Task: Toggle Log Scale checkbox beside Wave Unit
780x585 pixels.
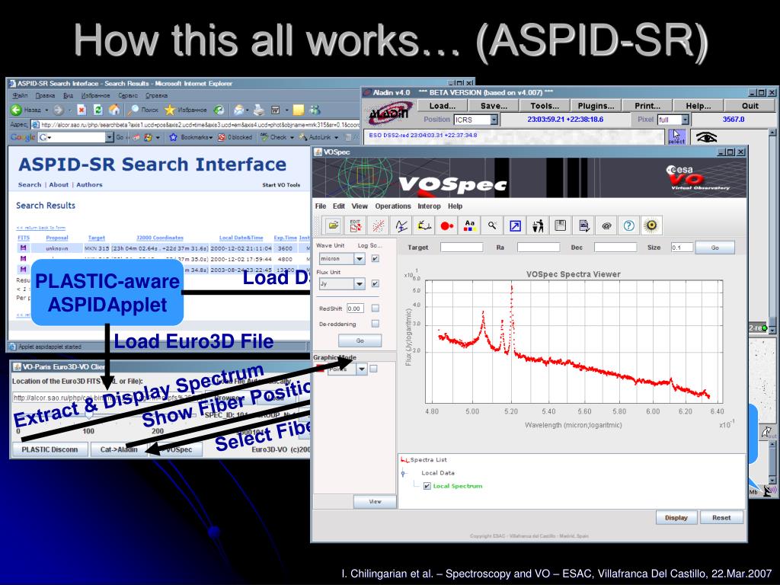Action: pyautogui.click(x=375, y=259)
